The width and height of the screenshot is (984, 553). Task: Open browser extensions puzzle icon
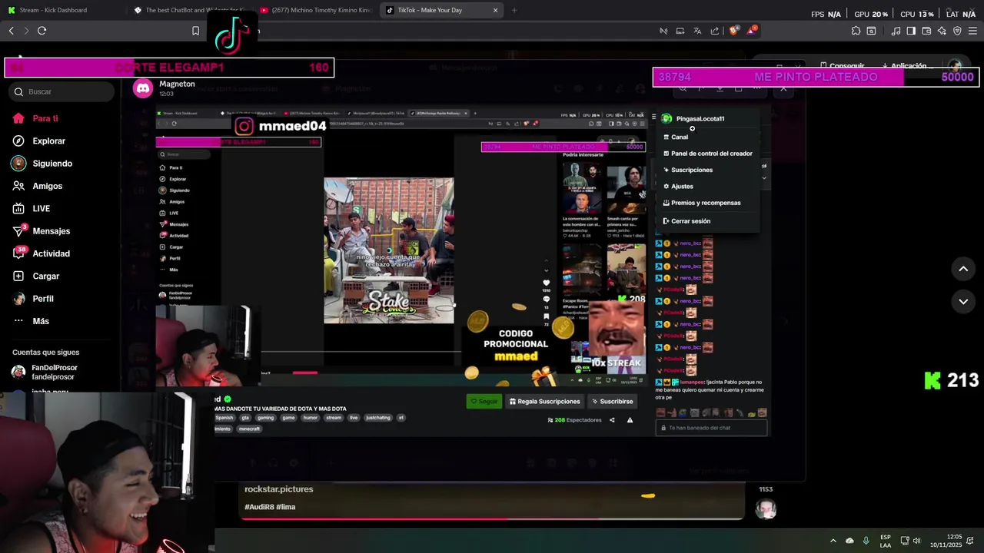(x=856, y=31)
